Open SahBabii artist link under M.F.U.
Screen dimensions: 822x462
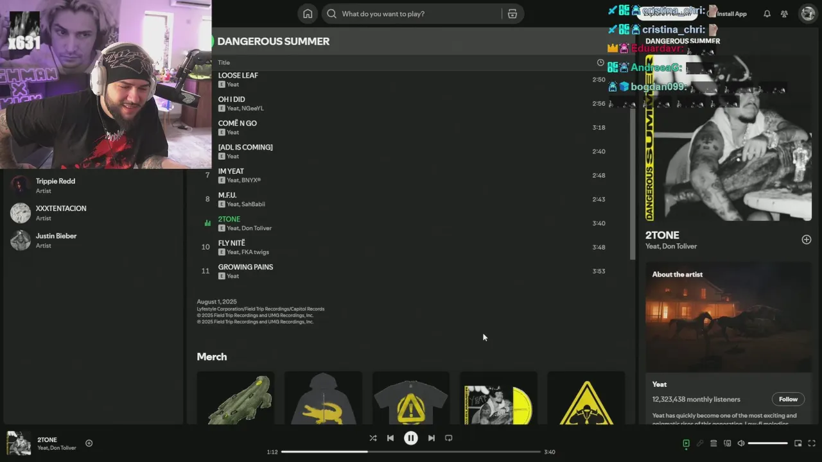coord(253,204)
